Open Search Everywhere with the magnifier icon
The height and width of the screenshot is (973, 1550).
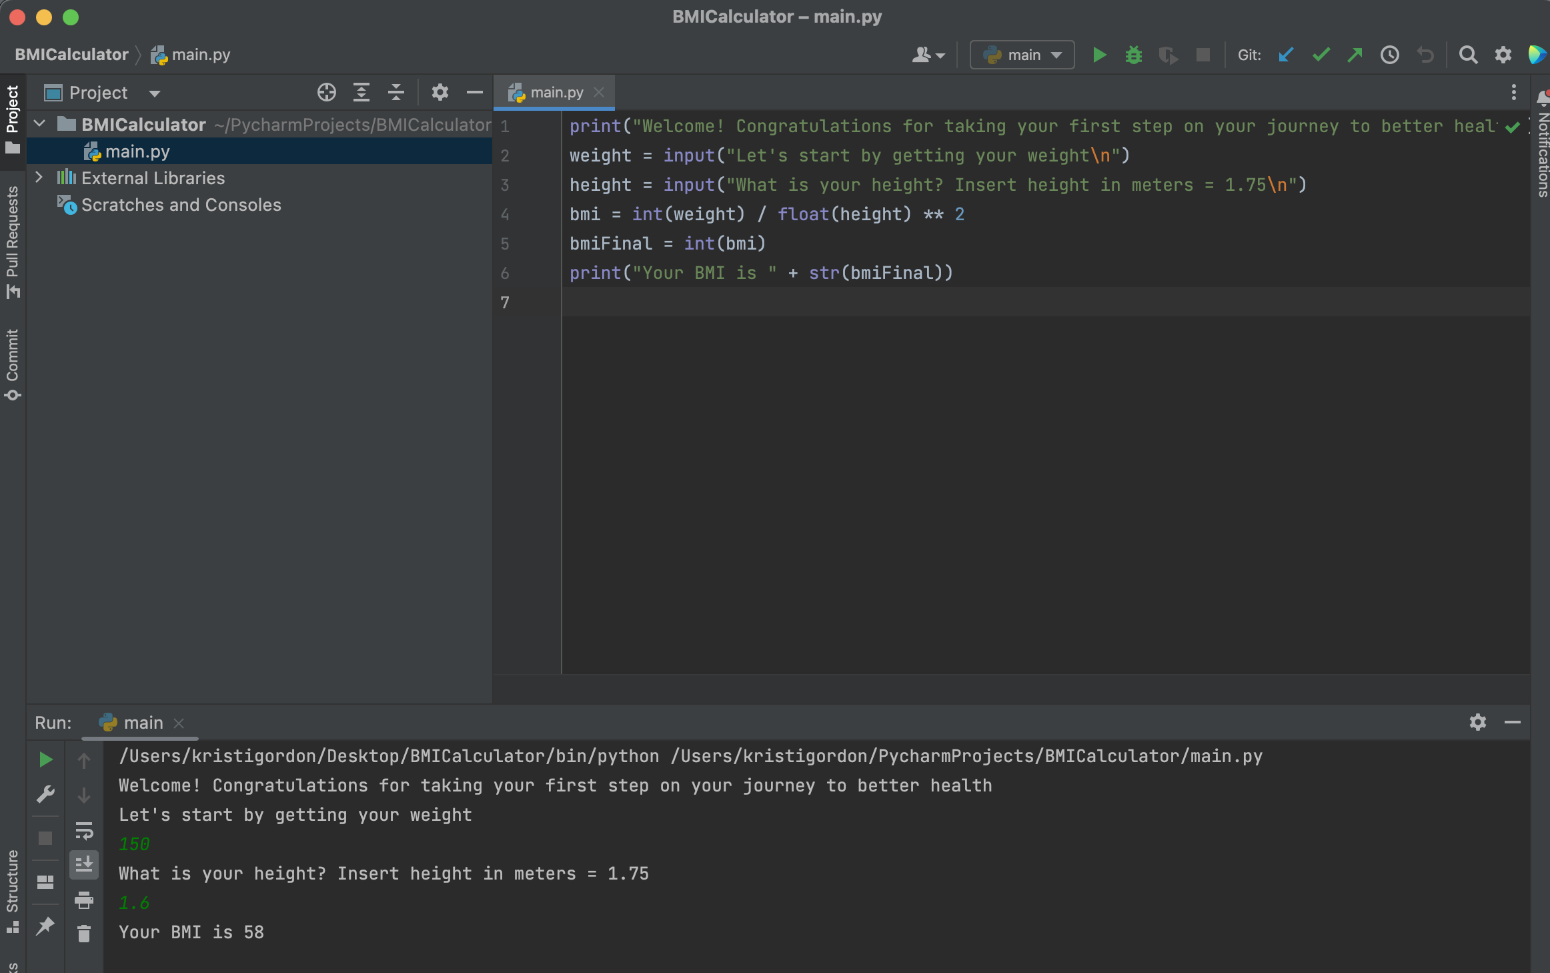[1468, 55]
